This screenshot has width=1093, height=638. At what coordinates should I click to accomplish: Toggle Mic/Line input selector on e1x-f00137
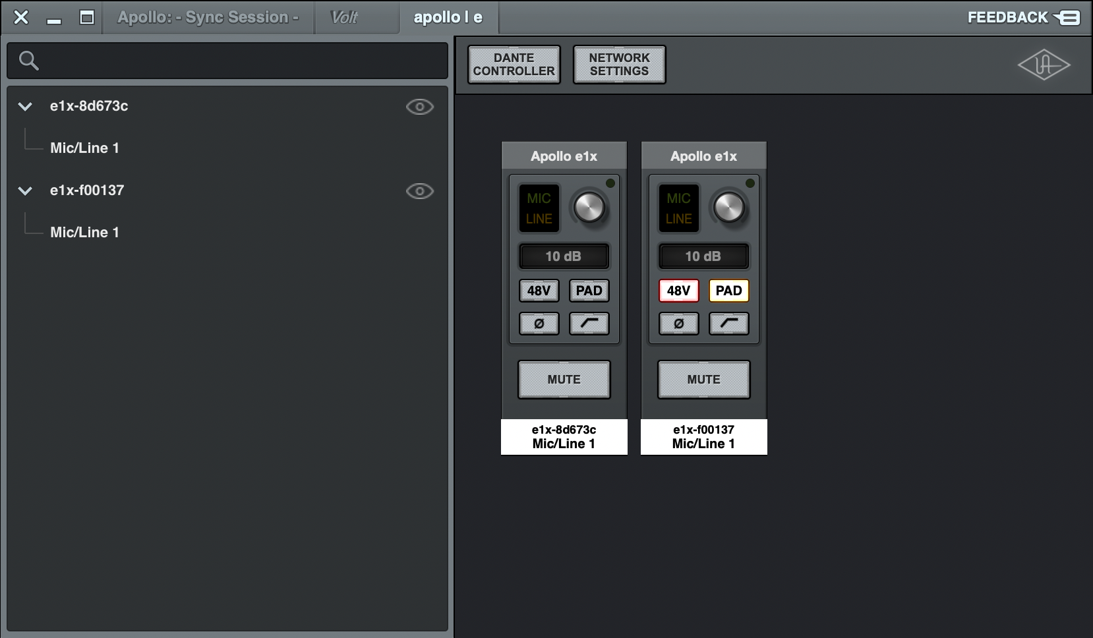tap(678, 208)
